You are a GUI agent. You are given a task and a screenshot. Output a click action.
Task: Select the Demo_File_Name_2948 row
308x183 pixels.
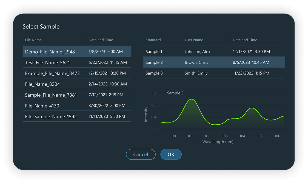tap(77, 52)
